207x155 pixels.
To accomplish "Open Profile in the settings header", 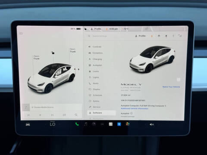I will pyautogui.click(x=141, y=36).
